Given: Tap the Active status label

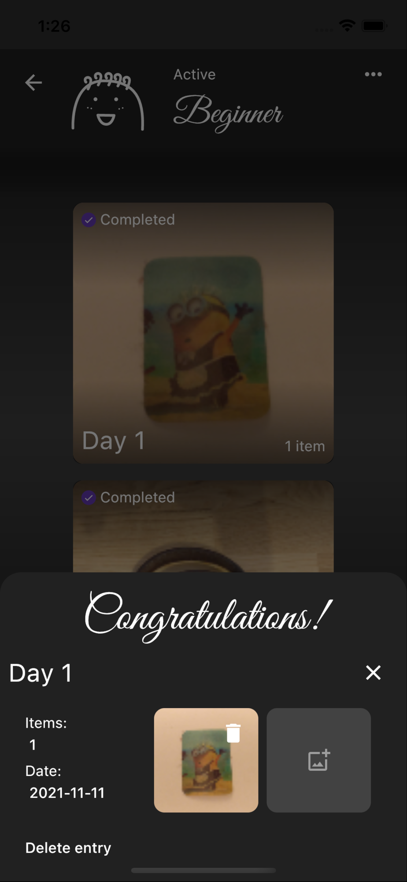Looking at the screenshot, I should tap(194, 75).
